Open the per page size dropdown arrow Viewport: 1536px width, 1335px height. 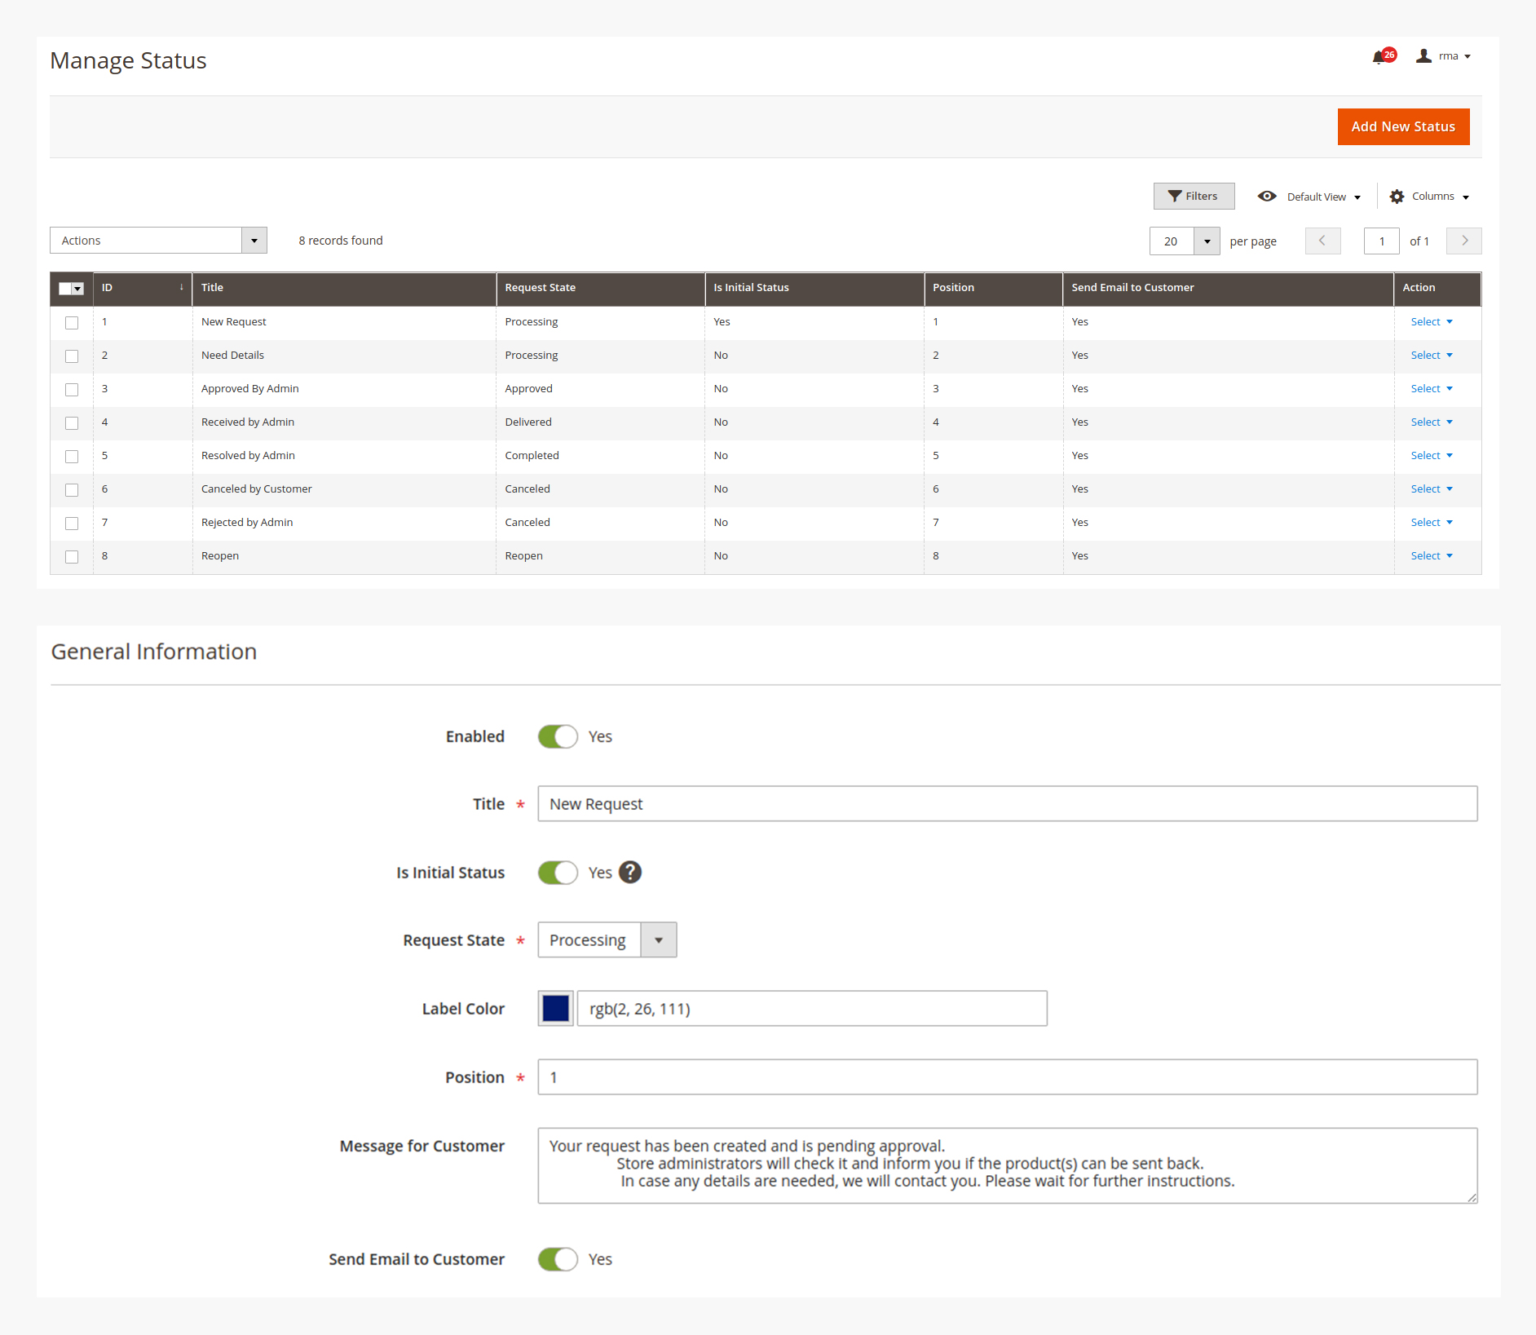[1207, 241]
